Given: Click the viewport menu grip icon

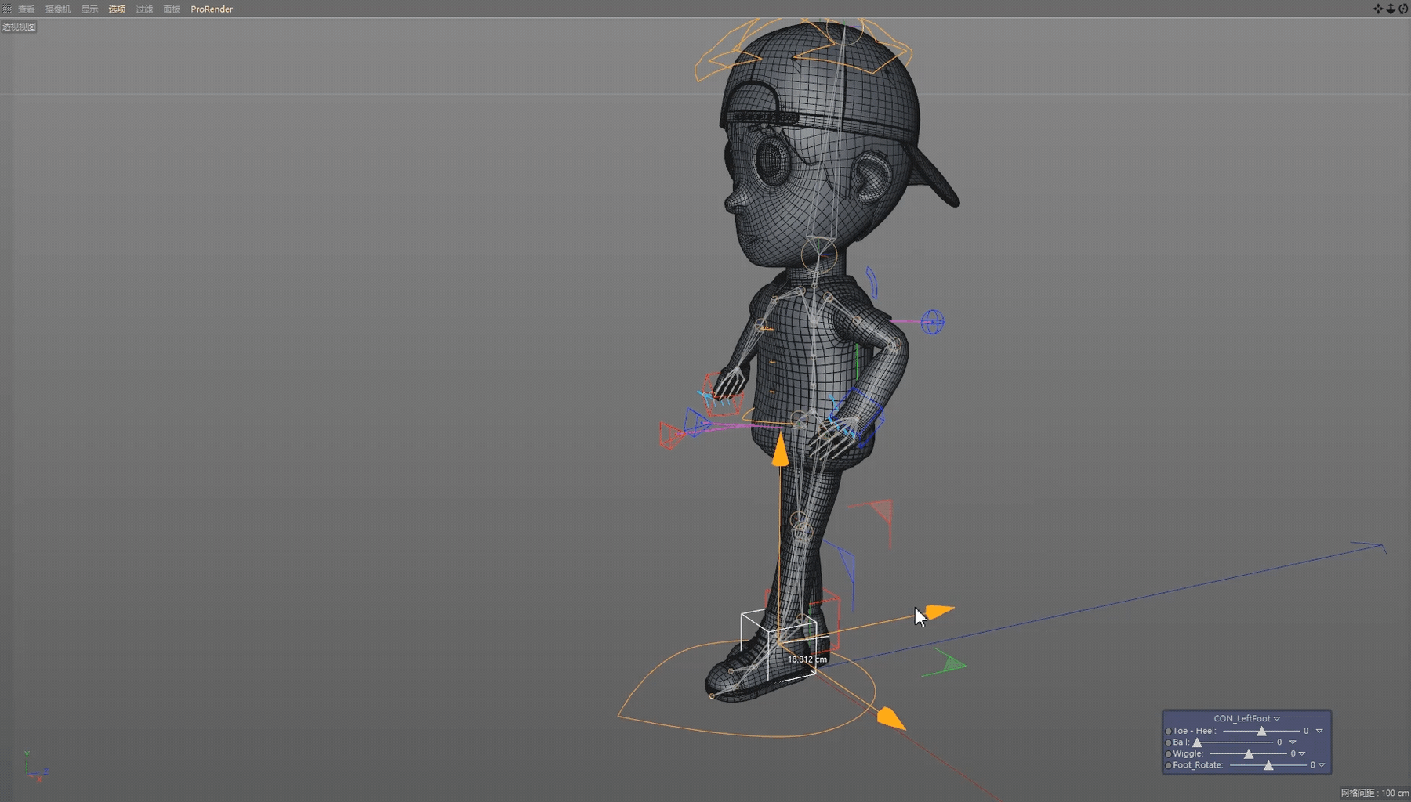Looking at the screenshot, I should (6, 9).
